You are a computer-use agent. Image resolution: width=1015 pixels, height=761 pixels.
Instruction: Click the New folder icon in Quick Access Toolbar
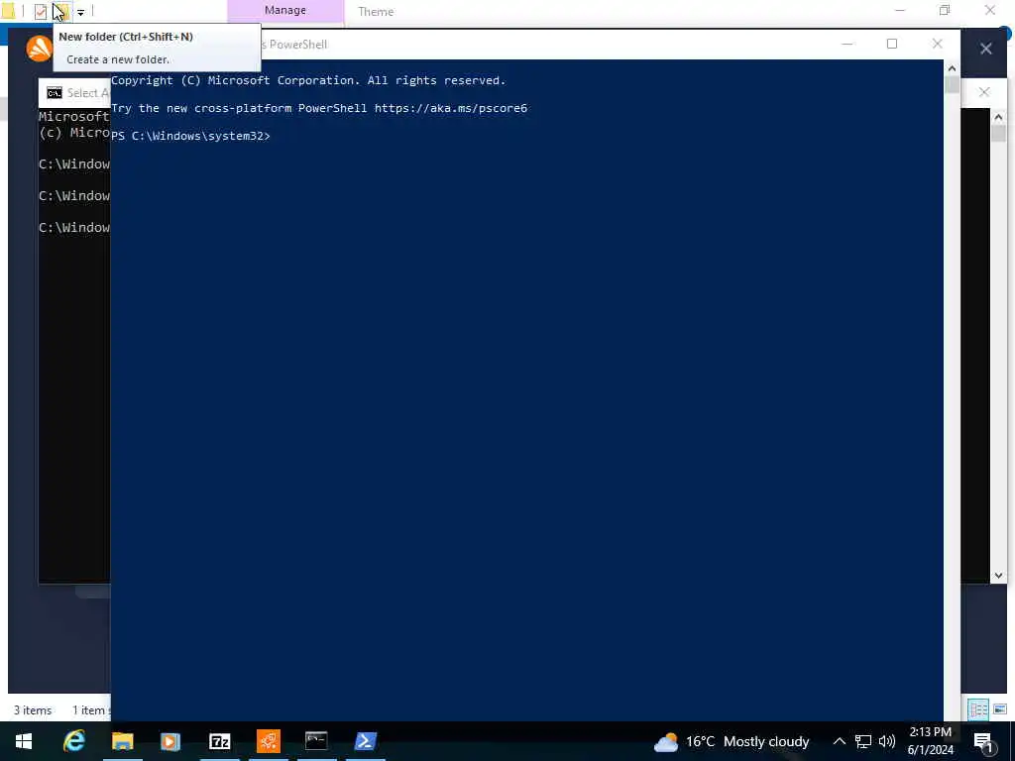coord(61,11)
